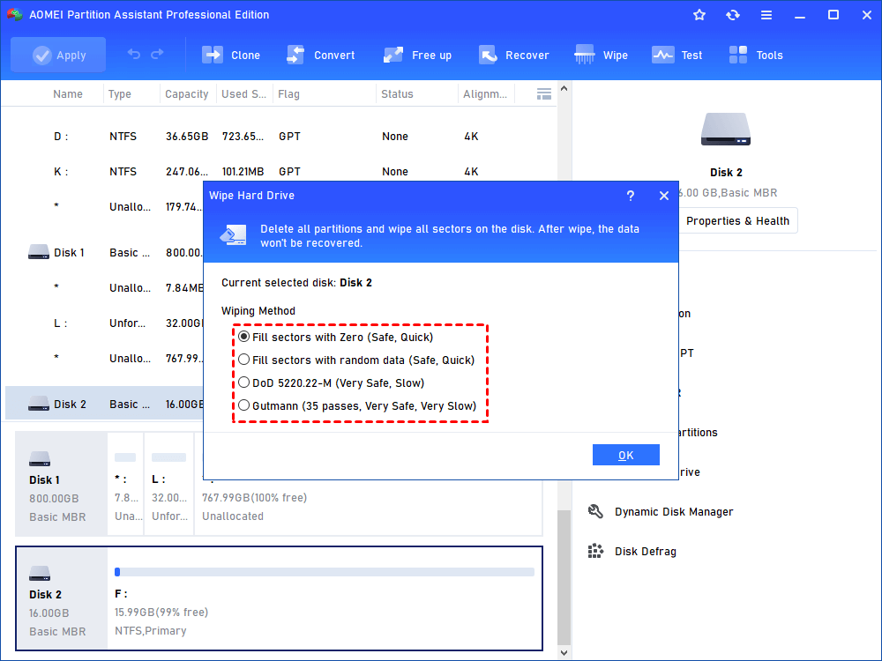Click the F: partition label on Disk 2
882x661 pixels.
pyautogui.click(x=121, y=593)
